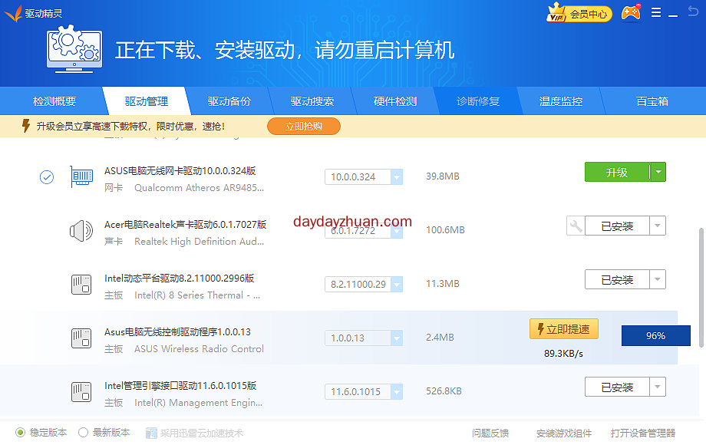Click the 39.8MB file size text

click(443, 176)
